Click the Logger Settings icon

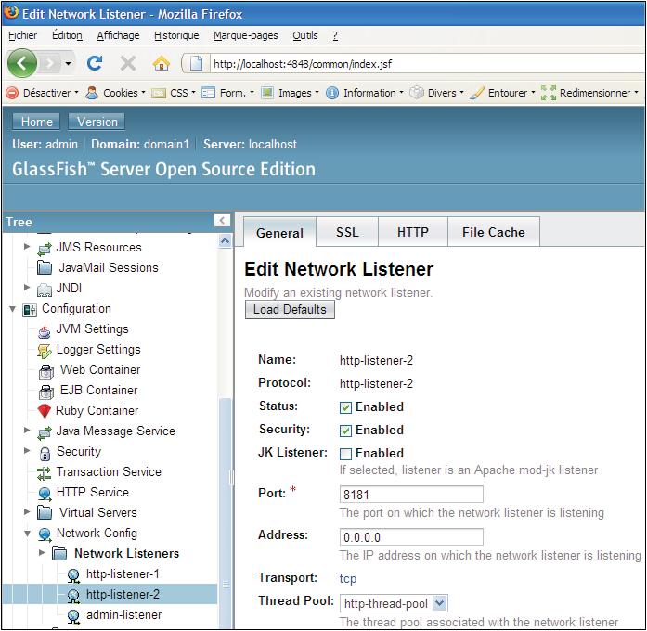click(x=45, y=350)
